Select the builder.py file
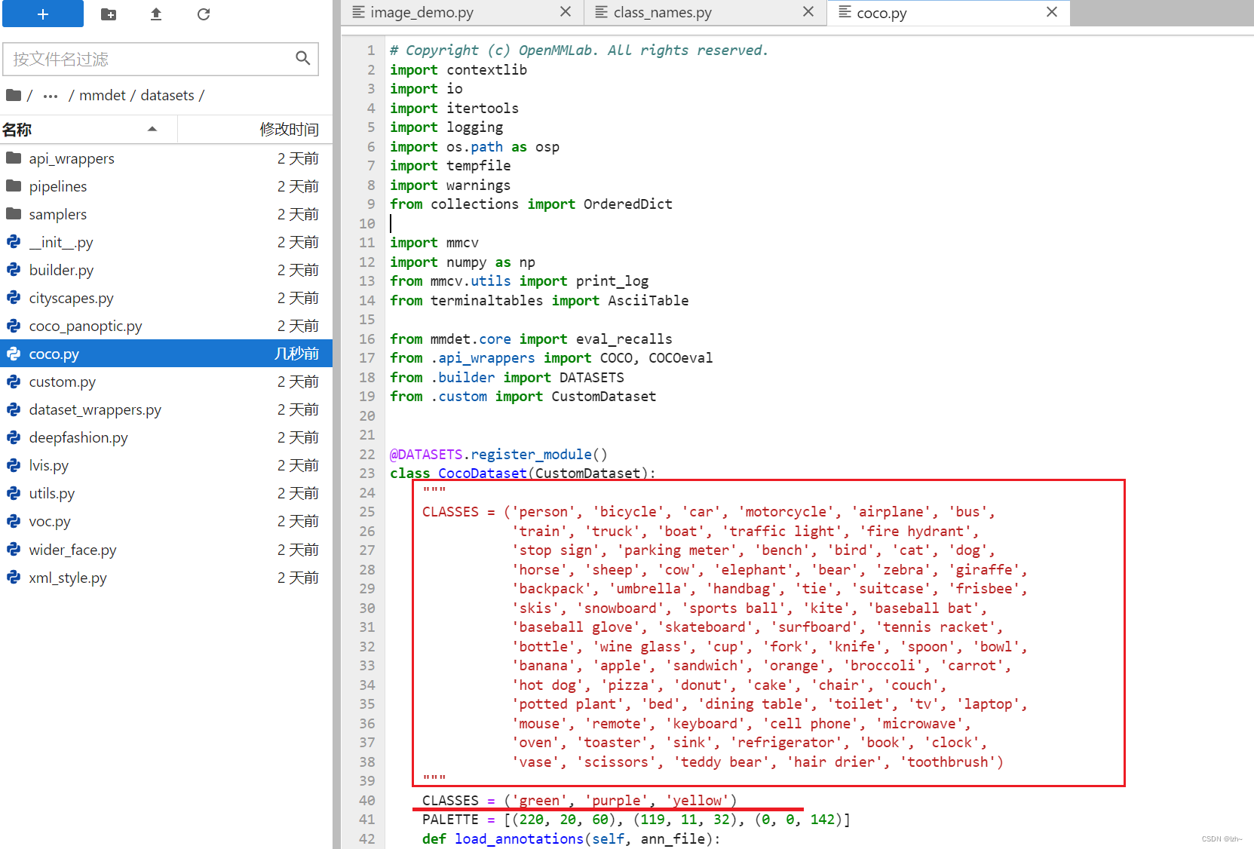The image size is (1254, 849). pyautogui.click(x=166, y=270)
